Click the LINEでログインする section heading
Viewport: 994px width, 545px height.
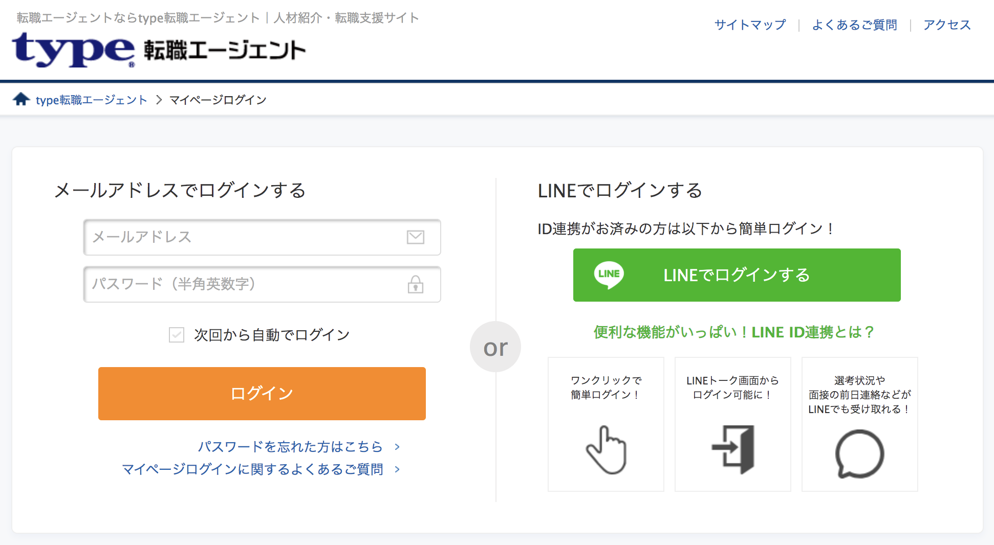[x=620, y=190]
